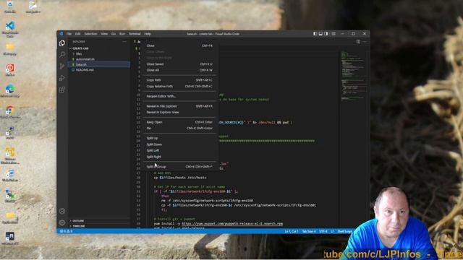Click Ln 1, Col 1 in the status bar
The image size is (463, 260).
[291, 231]
